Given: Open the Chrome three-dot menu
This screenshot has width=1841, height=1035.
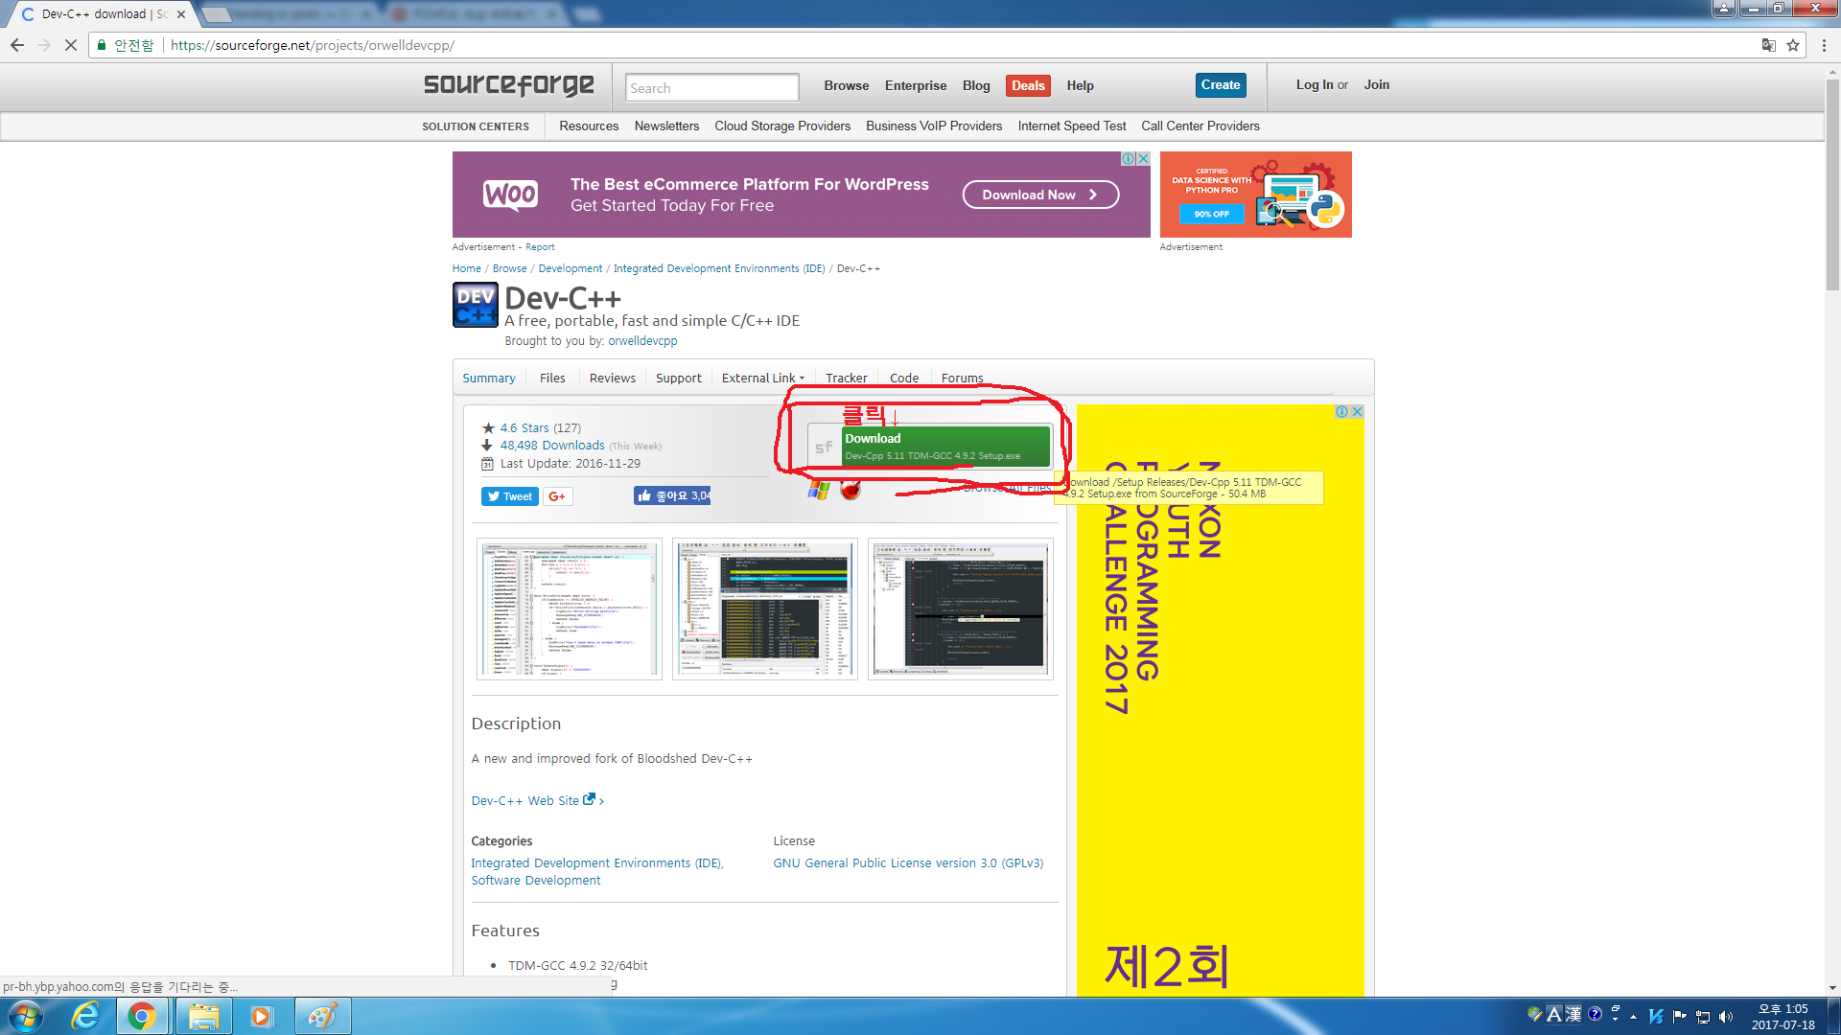Looking at the screenshot, I should [1825, 45].
